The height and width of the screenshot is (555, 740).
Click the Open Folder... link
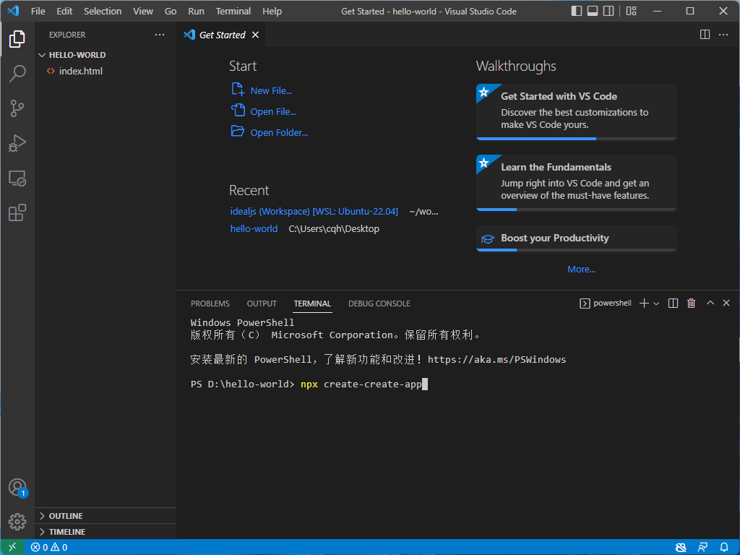279,133
